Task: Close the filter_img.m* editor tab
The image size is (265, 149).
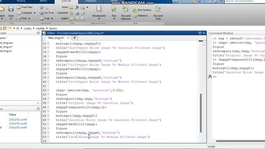Action: (x=68, y=38)
